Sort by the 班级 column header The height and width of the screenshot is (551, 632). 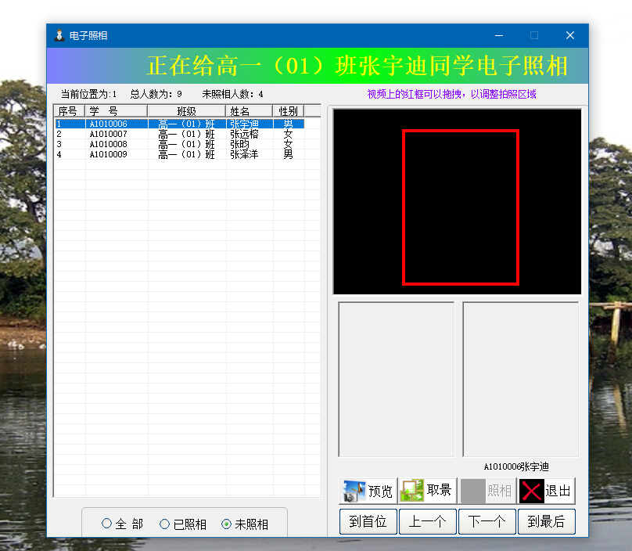click(187, 111)
